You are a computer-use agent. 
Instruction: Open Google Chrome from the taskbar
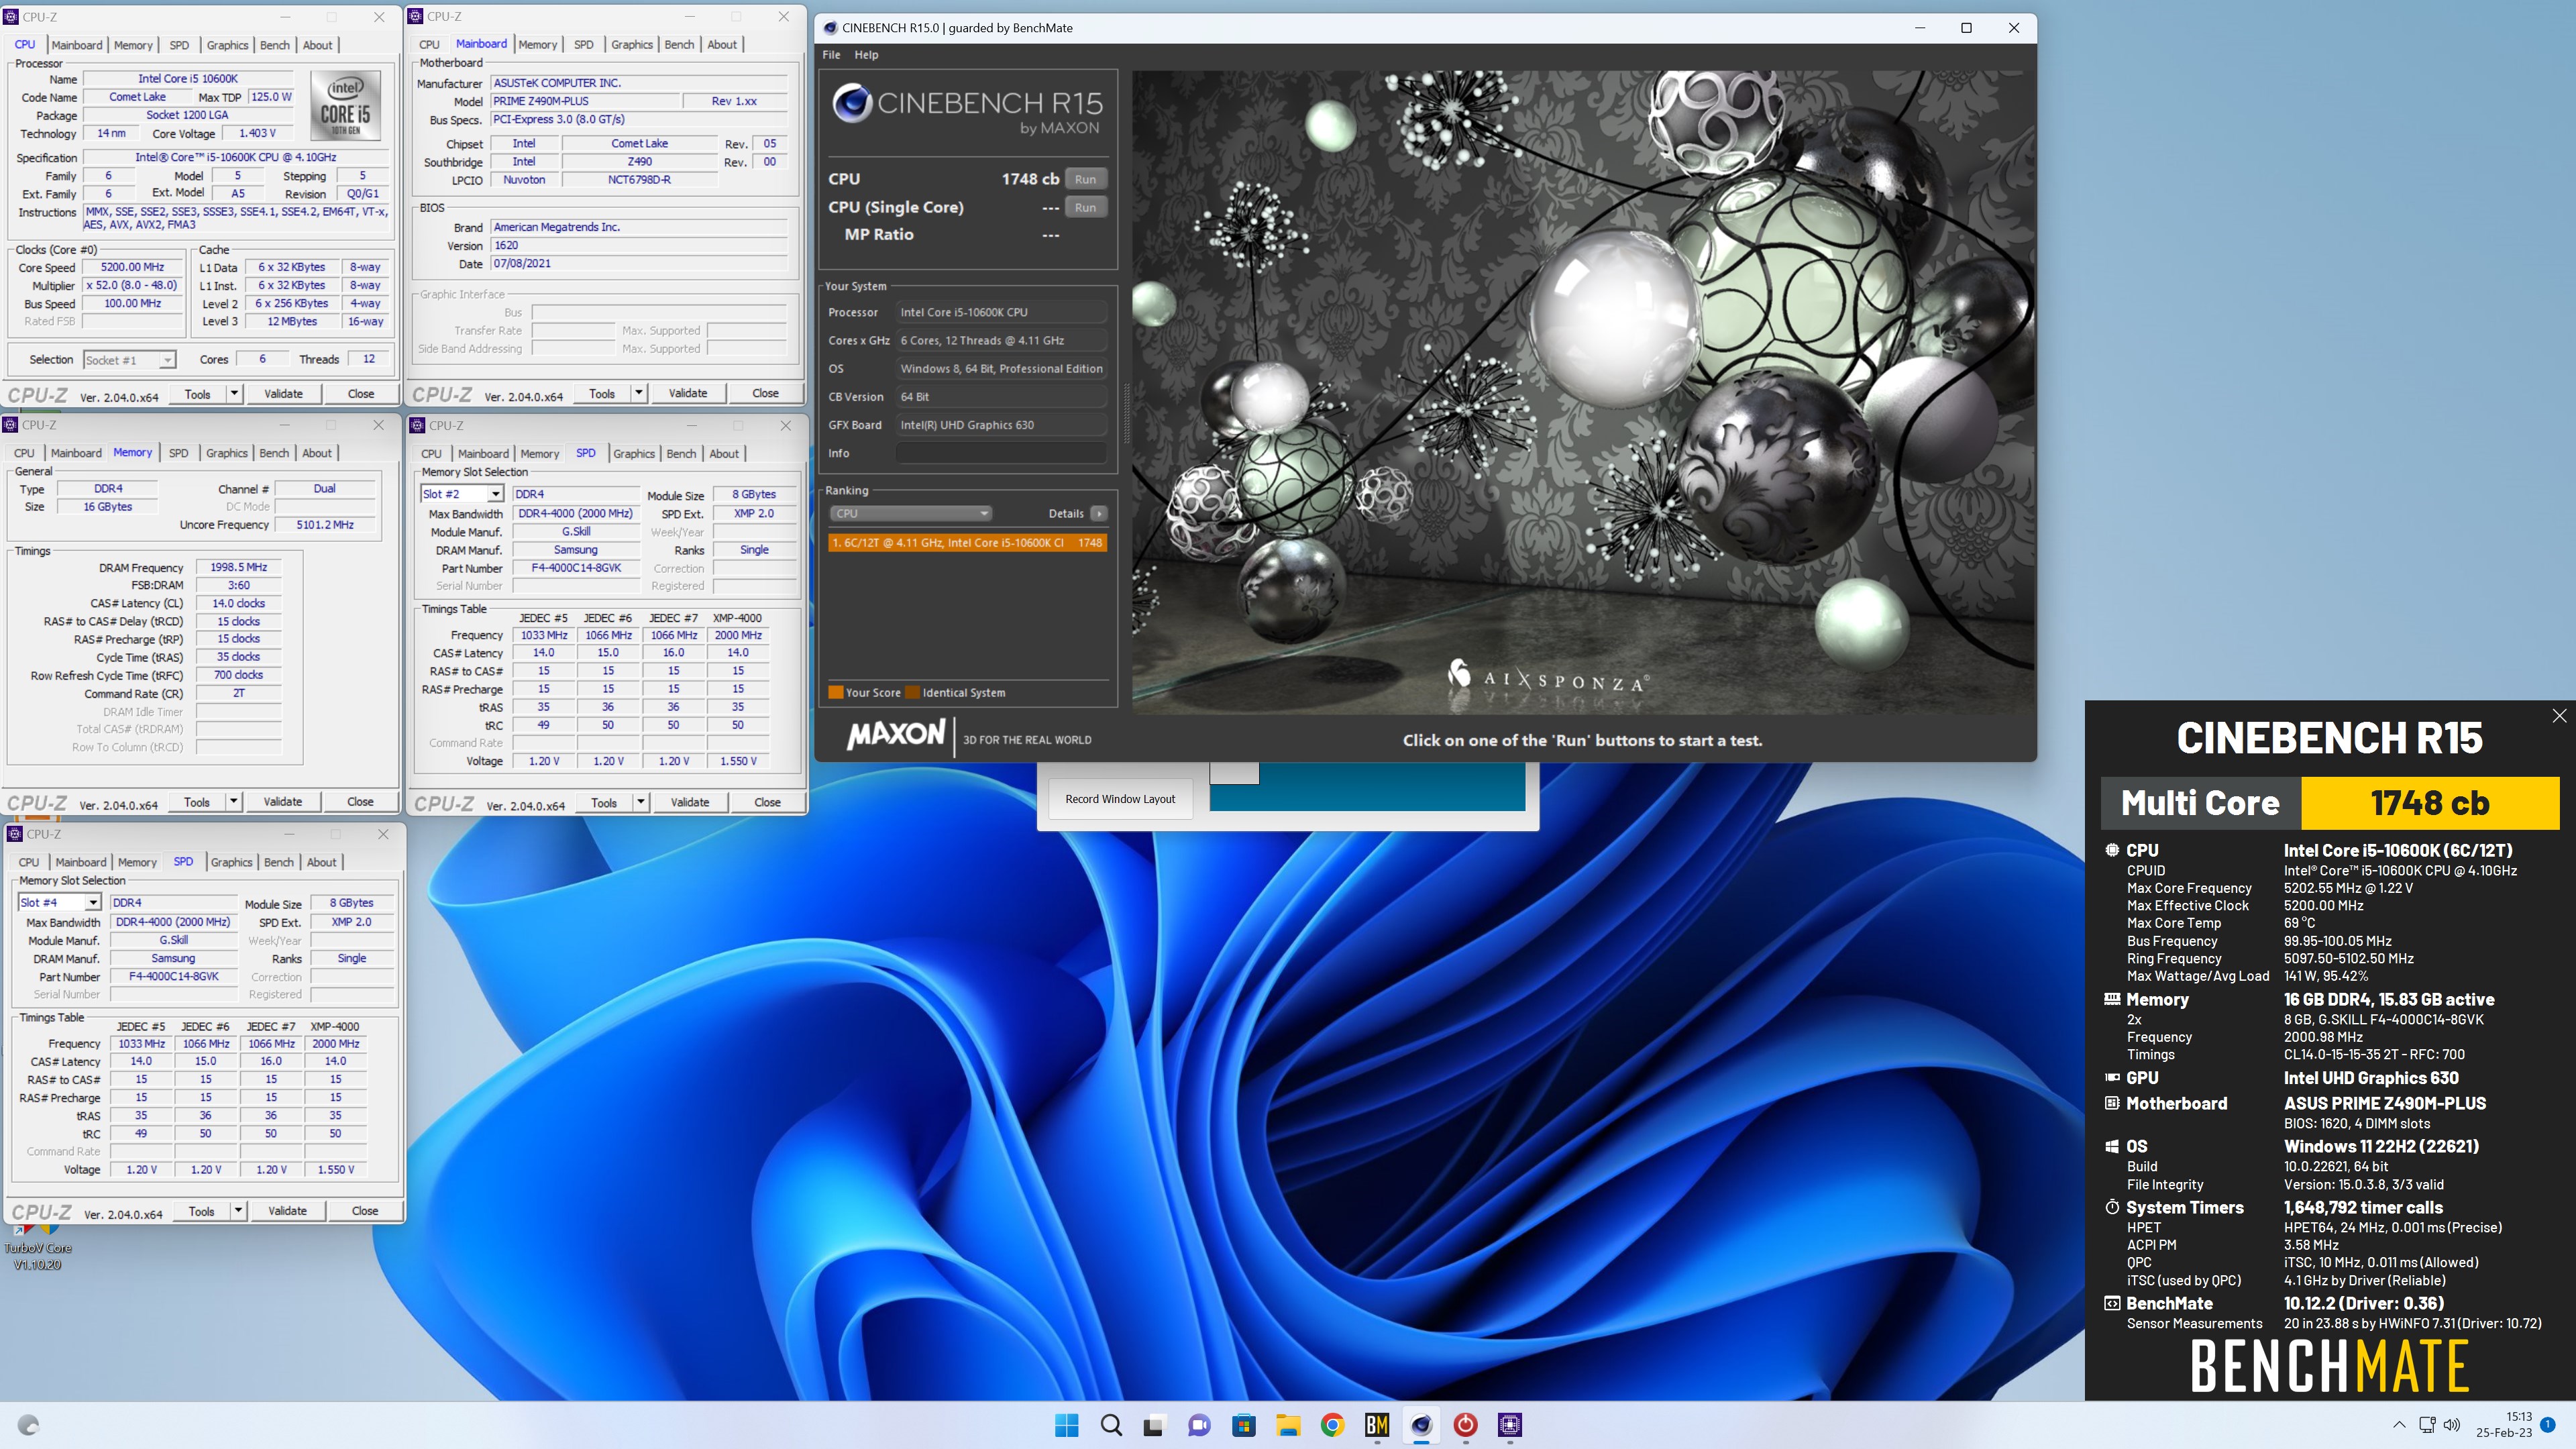[x=1332, y=1425]
